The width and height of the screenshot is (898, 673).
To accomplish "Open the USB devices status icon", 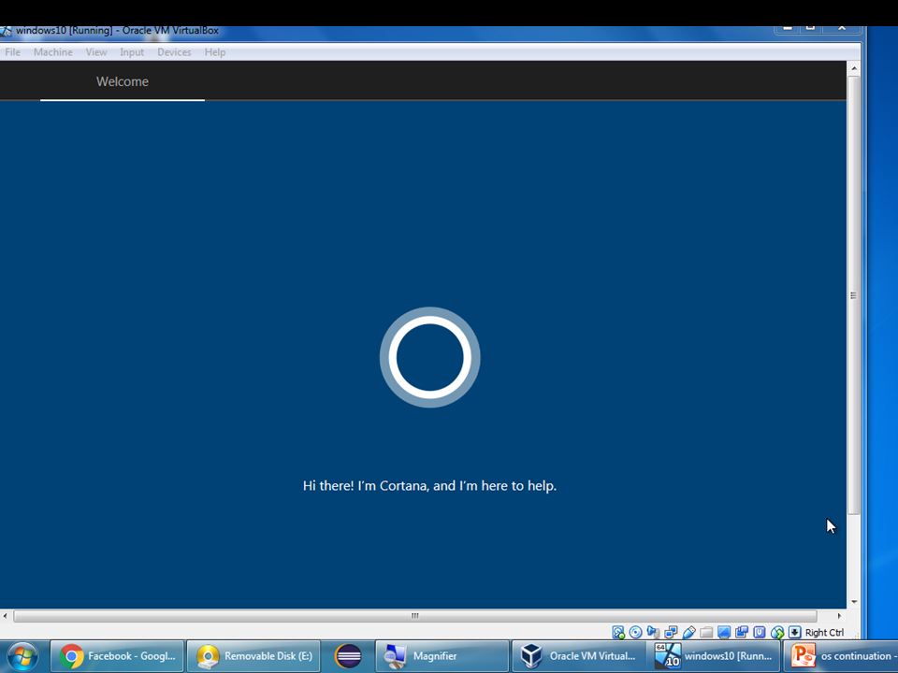I will [688, 632].
